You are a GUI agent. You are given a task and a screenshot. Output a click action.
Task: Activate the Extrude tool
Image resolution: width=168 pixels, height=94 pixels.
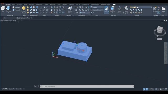coord(8,9)
